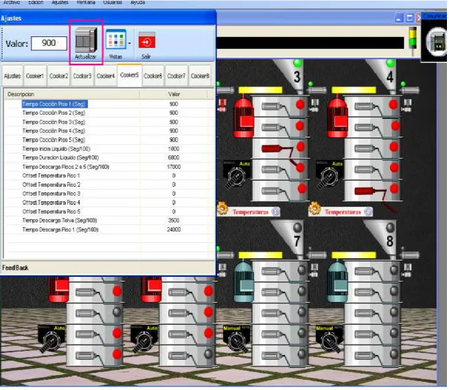Toggle cooker 3 Auto selector switch

tap(237, 174)
